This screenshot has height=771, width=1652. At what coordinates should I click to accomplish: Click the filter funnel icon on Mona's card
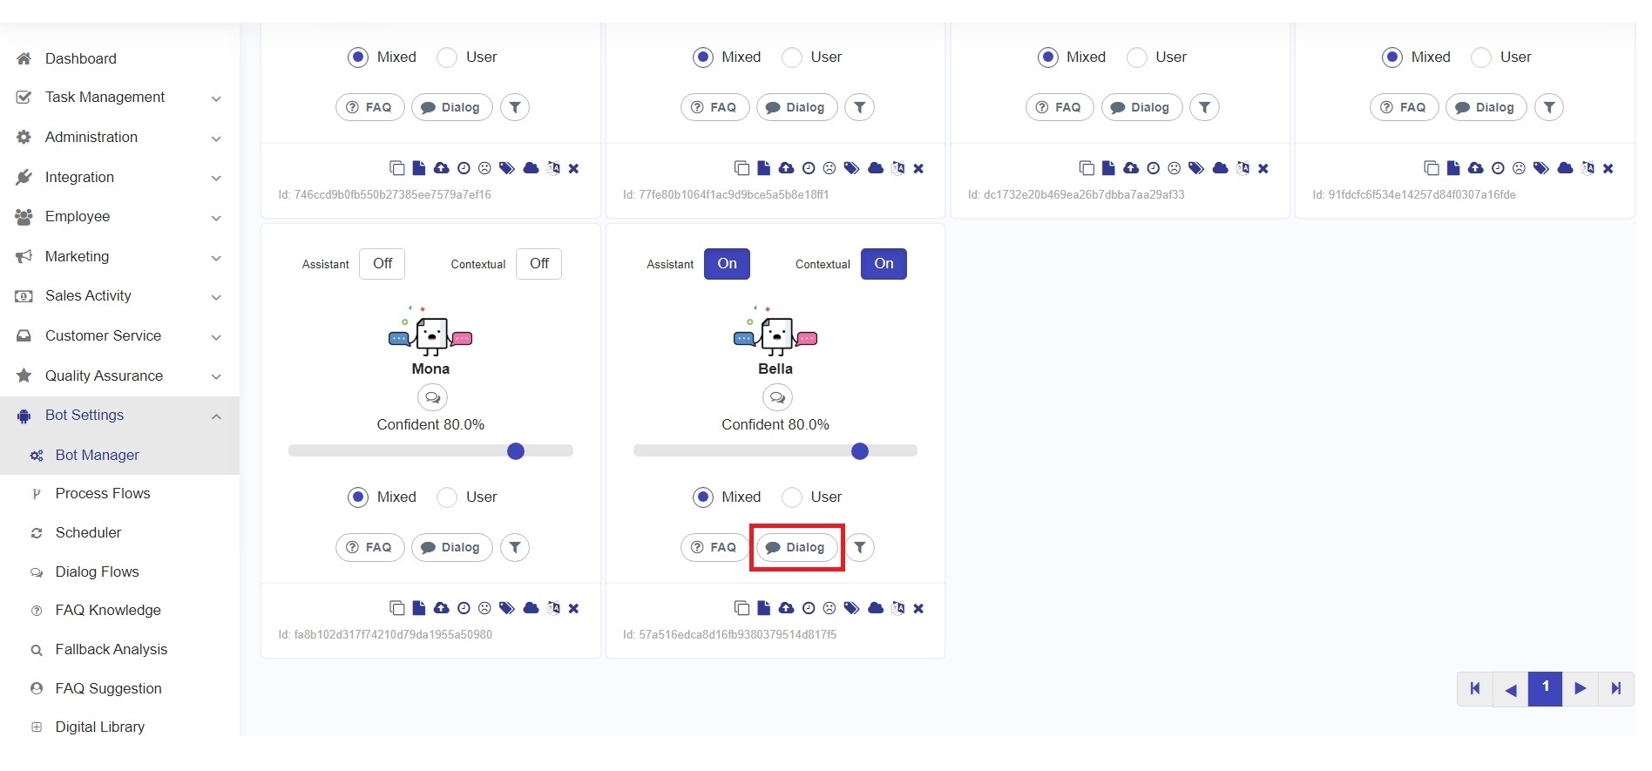(x=515, y=547)
